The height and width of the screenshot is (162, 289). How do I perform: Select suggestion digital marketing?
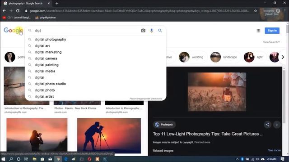point(95,52)
